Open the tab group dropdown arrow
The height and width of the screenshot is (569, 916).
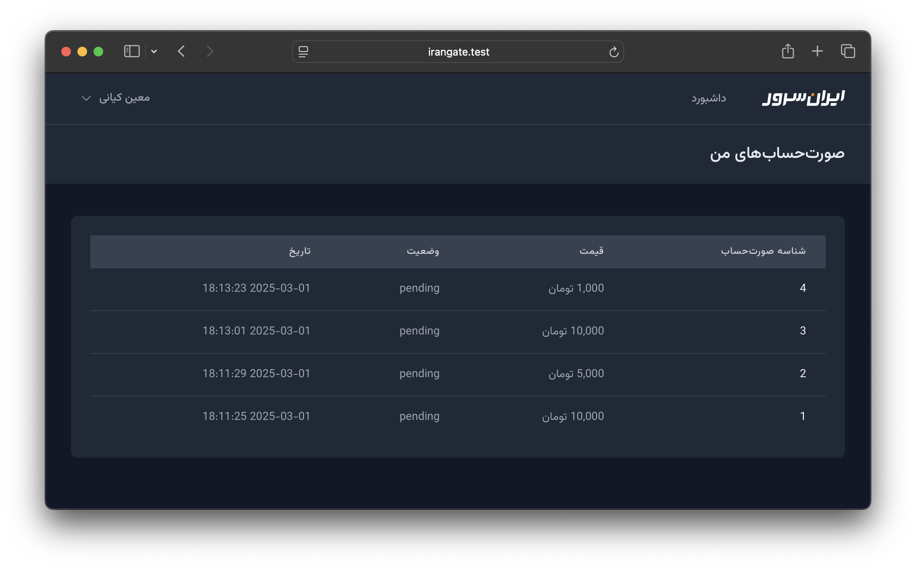(x=154, y=52)
